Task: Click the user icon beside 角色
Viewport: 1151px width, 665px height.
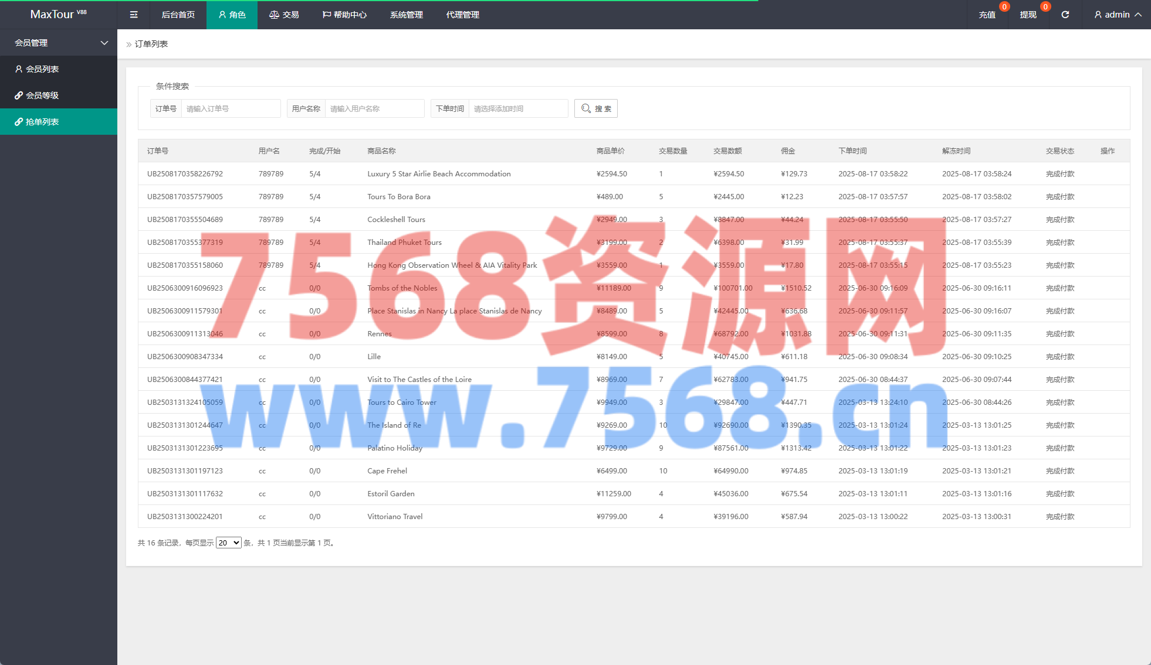Action: [222, 15]
